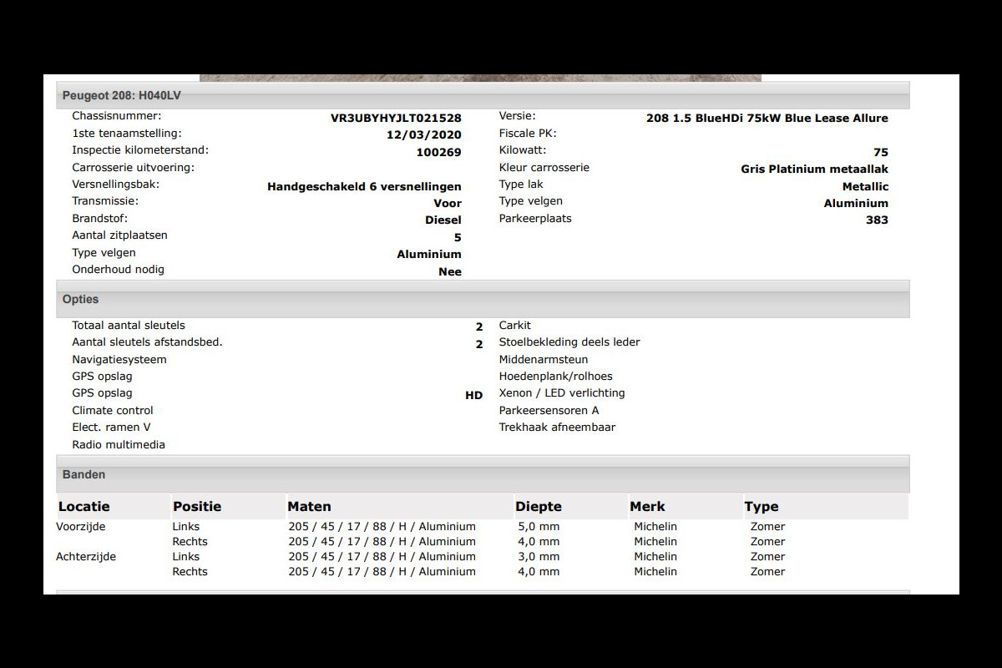Click the parking spot number 383
This screenshot has height=668, width=1002.
pos(877,220)
